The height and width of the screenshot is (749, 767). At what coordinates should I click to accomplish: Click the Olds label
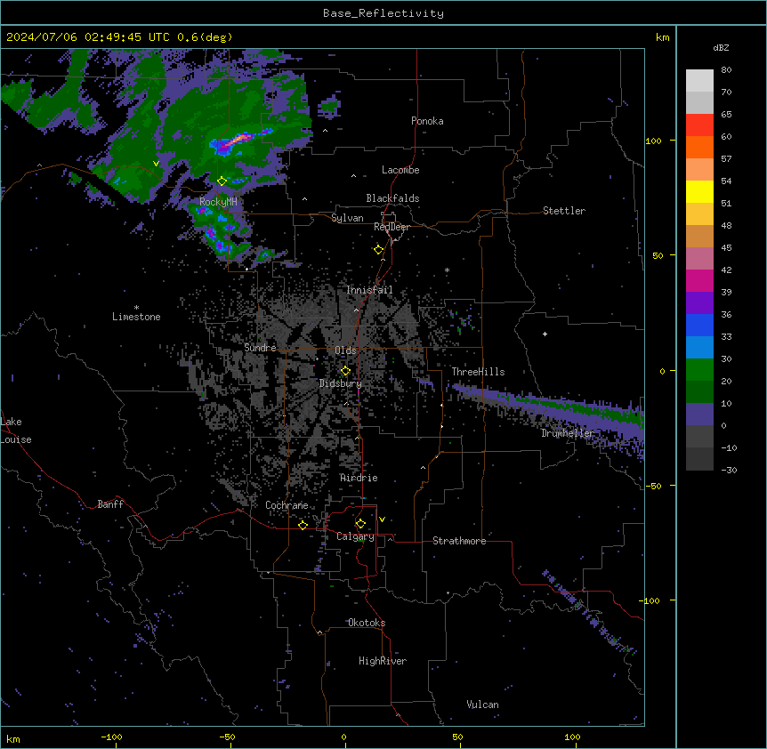point(345,350)
